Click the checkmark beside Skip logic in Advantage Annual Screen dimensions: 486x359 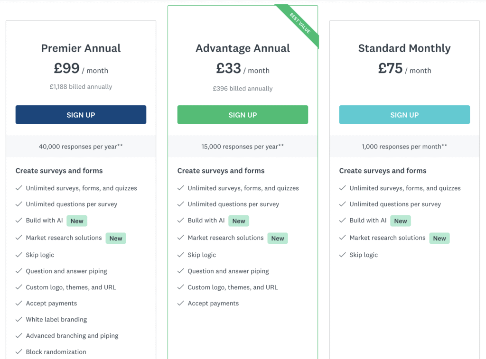[x=181, y=255]
